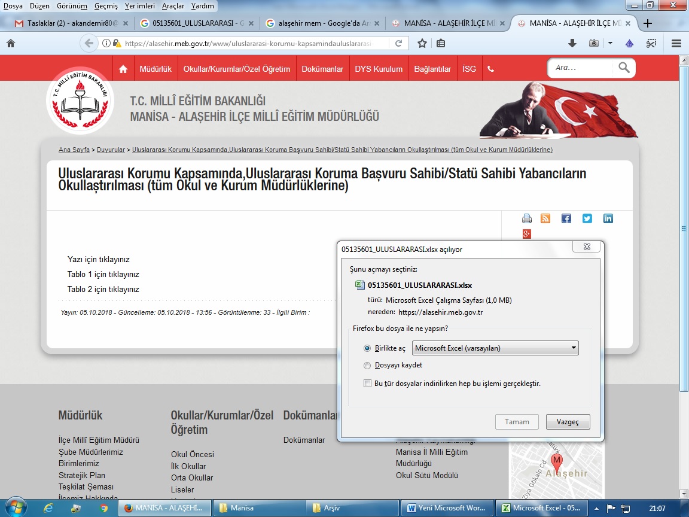Expand the dropdown arrow next to camera icon
The height and width of the screenshot is (517, 689).
(610, 43)
